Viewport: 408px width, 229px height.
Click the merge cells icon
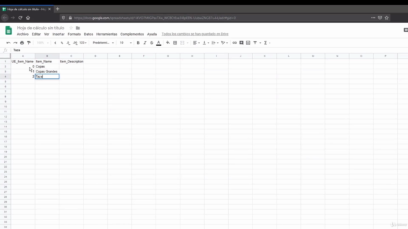click(182, 43)
